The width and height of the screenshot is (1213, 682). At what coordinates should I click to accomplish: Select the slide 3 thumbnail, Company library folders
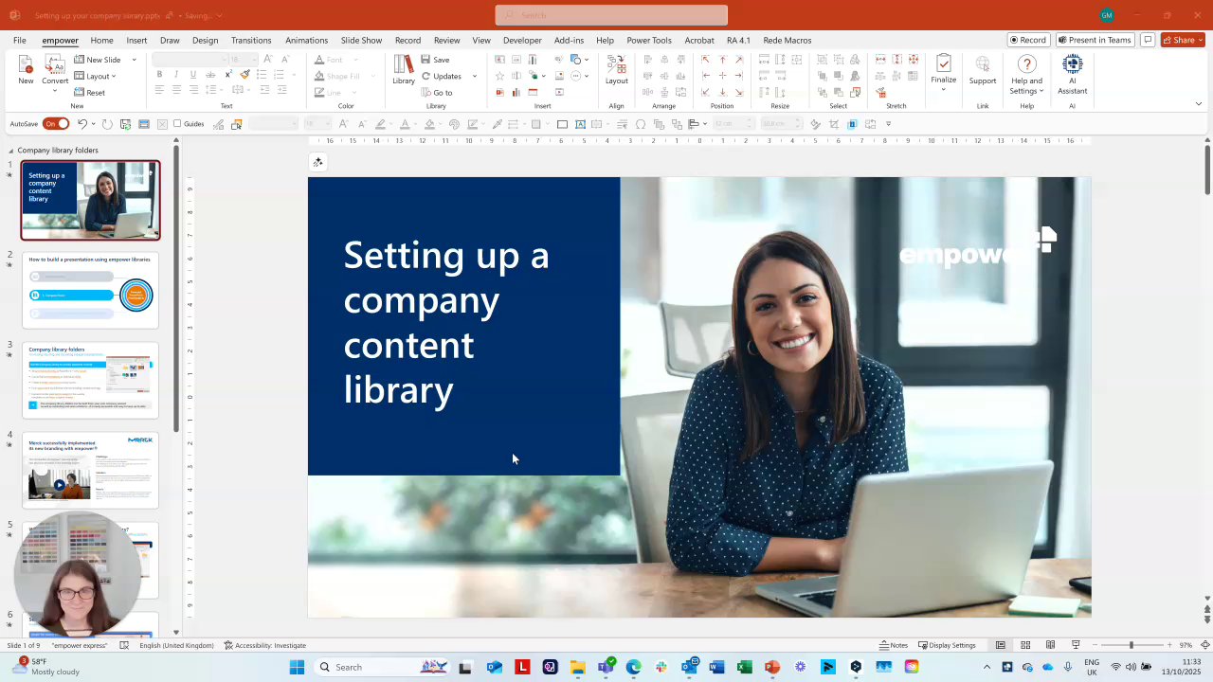pos(90,380)
